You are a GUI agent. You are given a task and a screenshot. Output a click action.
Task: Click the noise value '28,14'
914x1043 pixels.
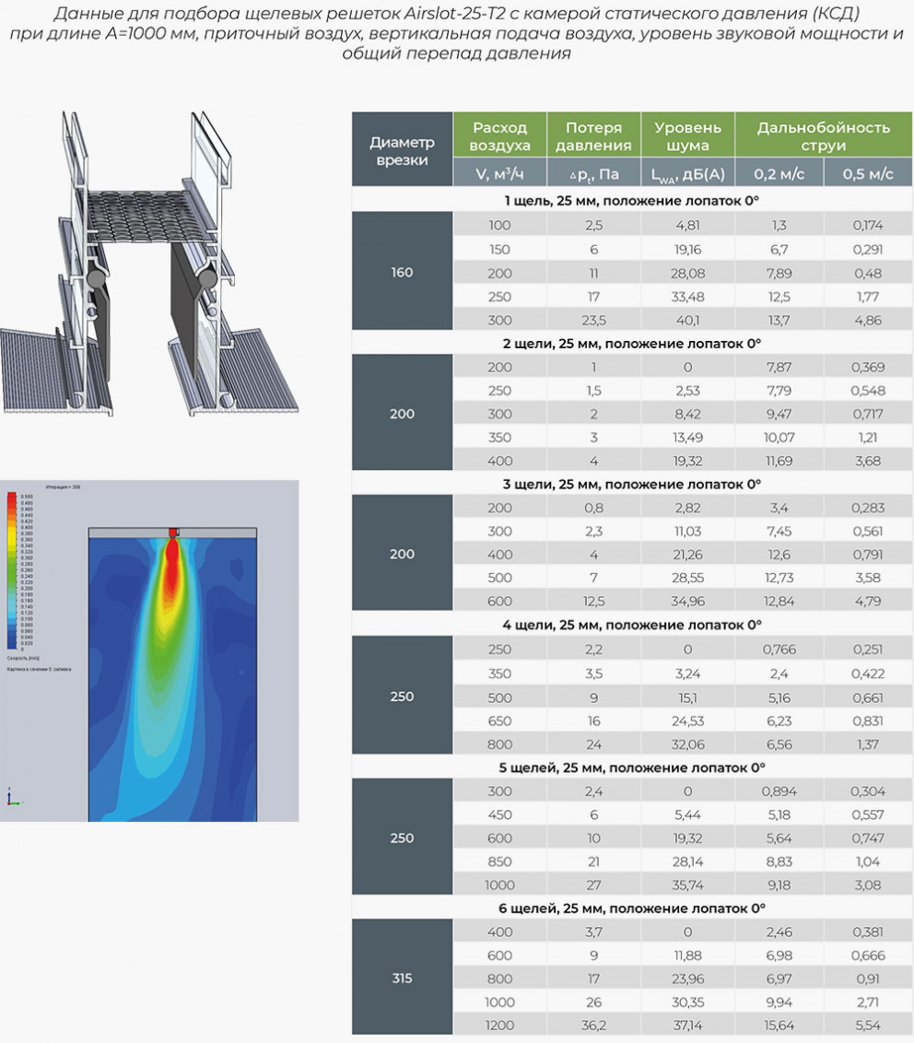pos(687,861)
